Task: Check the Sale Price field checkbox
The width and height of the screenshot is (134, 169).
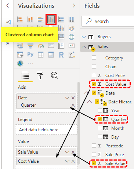Action: pyautogui.click(x=94, y=154)
